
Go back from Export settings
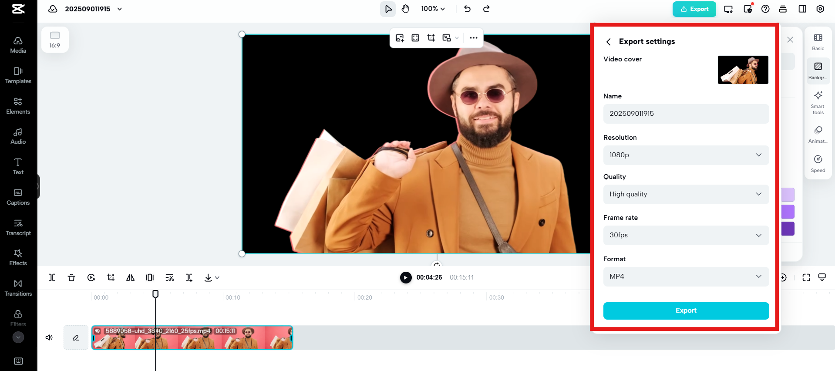click(609, 42)
